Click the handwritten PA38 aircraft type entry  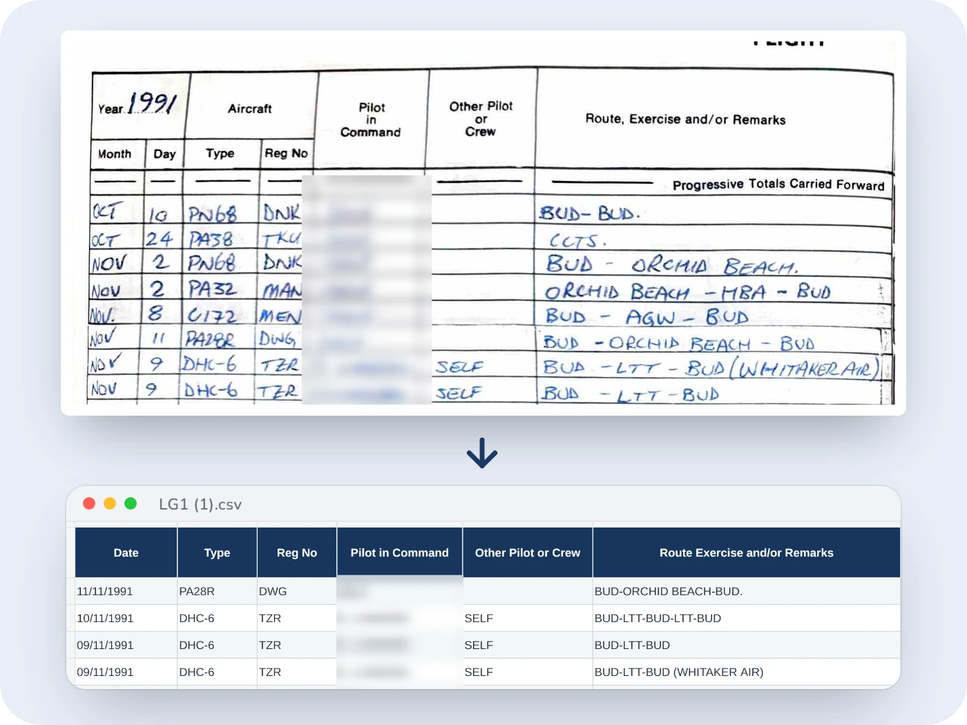pos(211,239)
